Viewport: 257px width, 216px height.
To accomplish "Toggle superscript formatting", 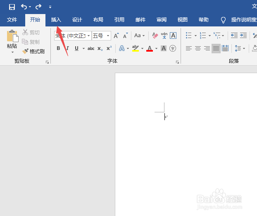I will pyautogui.click(x=109, y=48).
